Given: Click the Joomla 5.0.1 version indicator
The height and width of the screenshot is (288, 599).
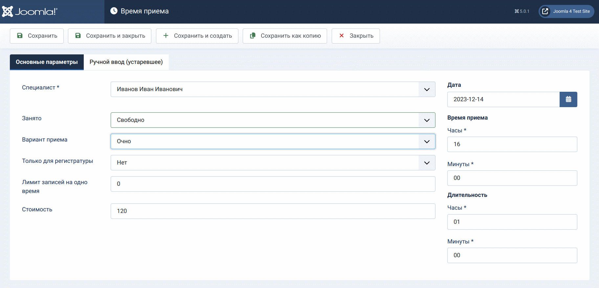Looking at the screenshot, I should pos(522,11).
